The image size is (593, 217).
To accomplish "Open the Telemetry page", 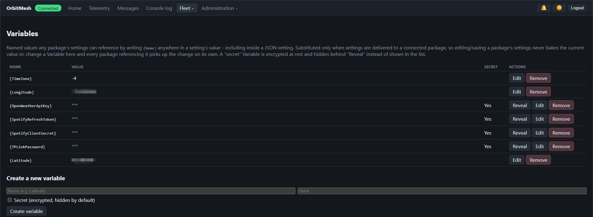I will [99, 8].
